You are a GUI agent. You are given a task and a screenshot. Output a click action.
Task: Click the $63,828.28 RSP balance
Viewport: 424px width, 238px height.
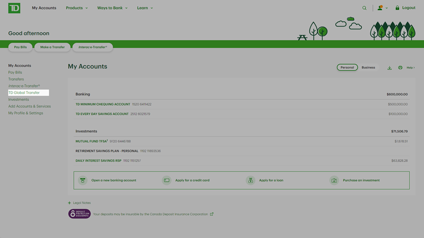click(399, 161)
